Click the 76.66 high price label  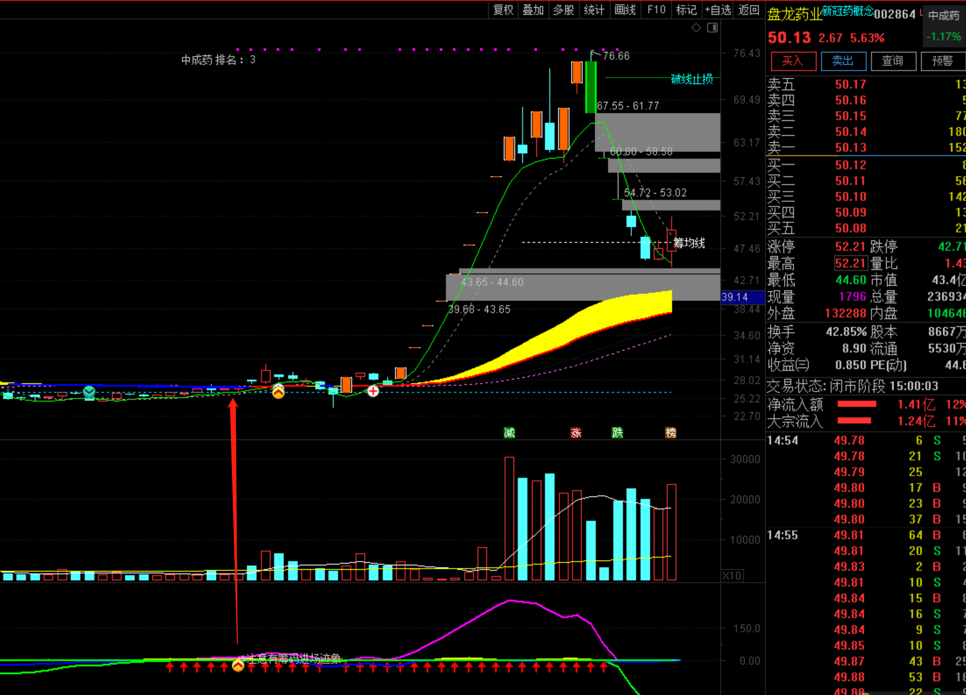616,56
